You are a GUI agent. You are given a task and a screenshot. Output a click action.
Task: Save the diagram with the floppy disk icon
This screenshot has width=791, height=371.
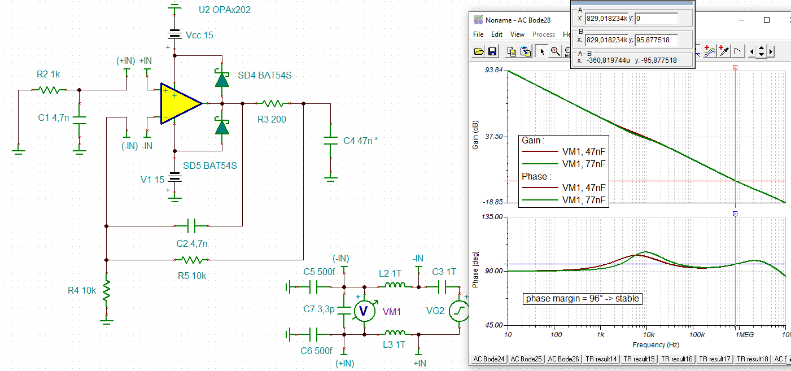click(x=492, y=51)
